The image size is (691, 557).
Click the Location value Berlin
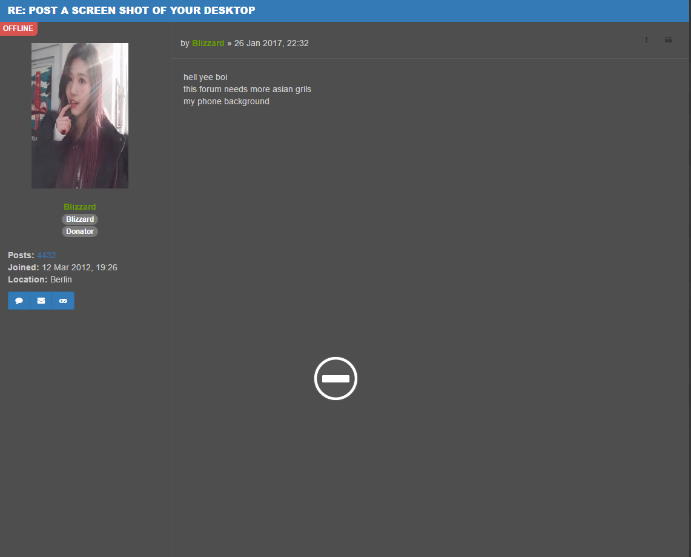coord(61,279)
